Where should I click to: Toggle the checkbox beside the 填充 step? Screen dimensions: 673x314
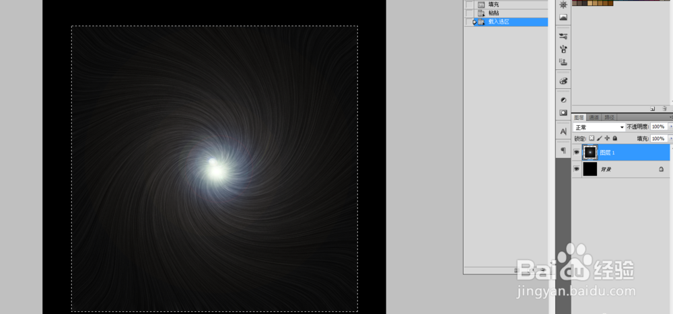pos(469,5)
